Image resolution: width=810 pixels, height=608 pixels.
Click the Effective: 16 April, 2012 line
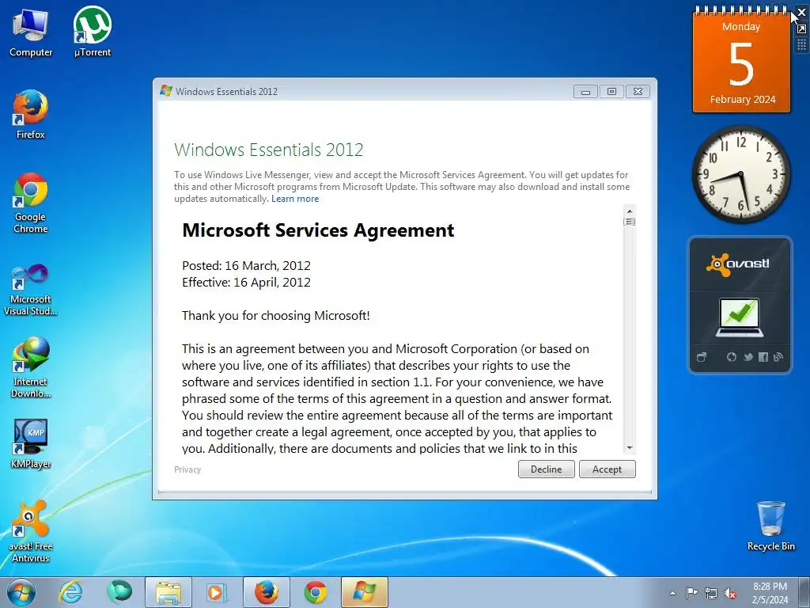[x=247, y=283]
